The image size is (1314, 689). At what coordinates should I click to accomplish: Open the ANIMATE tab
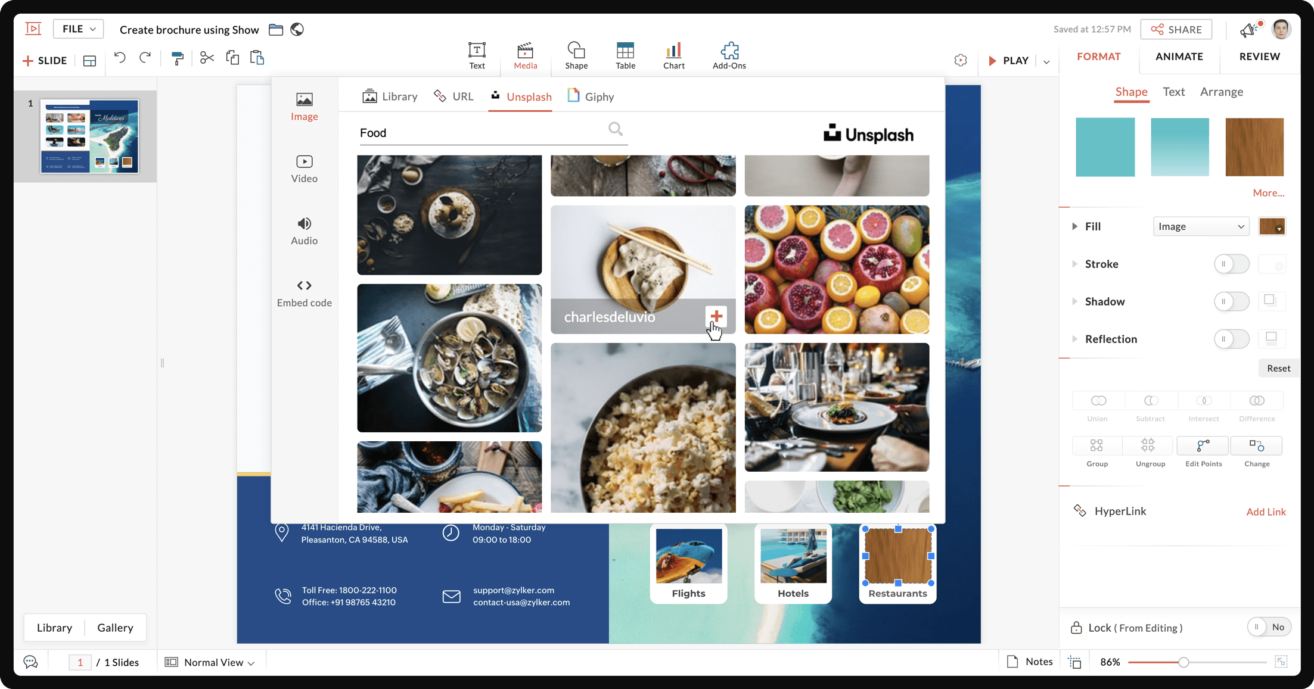tap(1179, 57)
